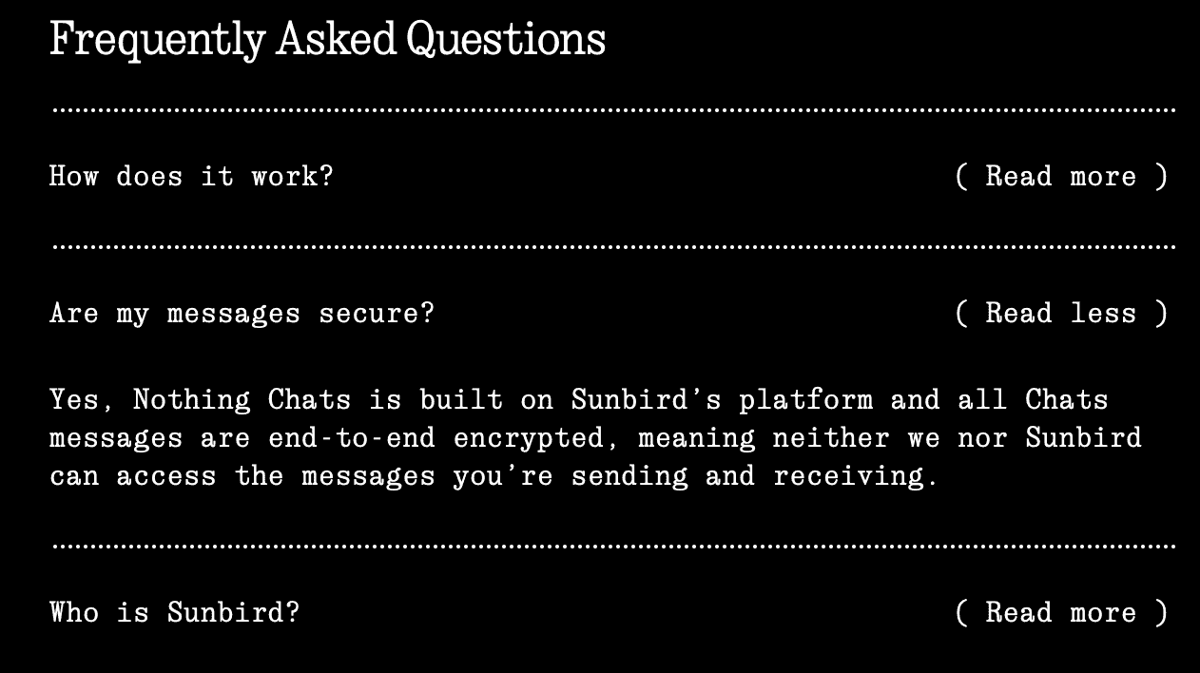Click Read more next to "How does it work?"
This screenshot has width=1200, height=673.
1062,176
